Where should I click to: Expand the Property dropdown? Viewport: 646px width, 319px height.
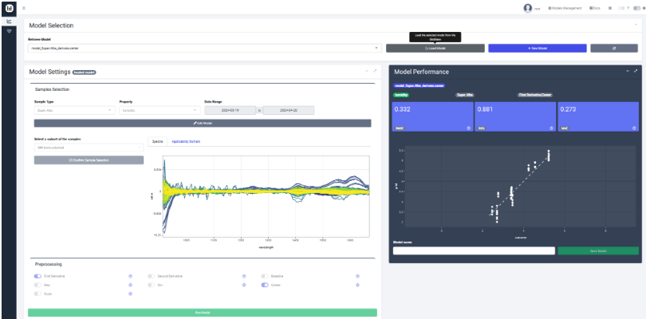click(159, 110)
